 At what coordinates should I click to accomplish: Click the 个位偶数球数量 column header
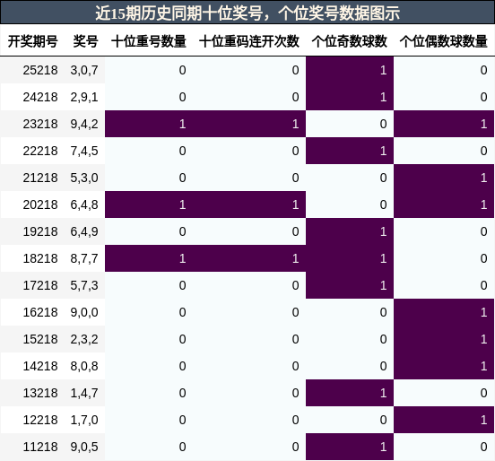pyautogui.click(x=444, y=41)
